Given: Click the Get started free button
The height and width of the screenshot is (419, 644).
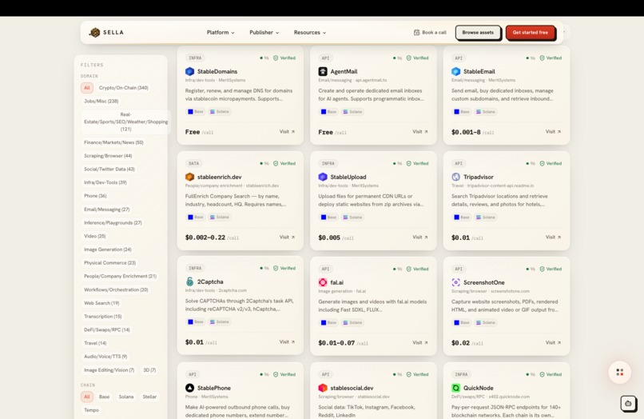Looking at the screenshot, I should click(x=531, y=33).
